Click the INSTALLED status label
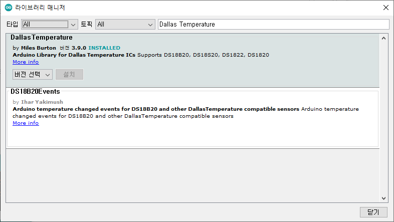The image size is (394, 222). pyautogui.click(x=104, y=48)
